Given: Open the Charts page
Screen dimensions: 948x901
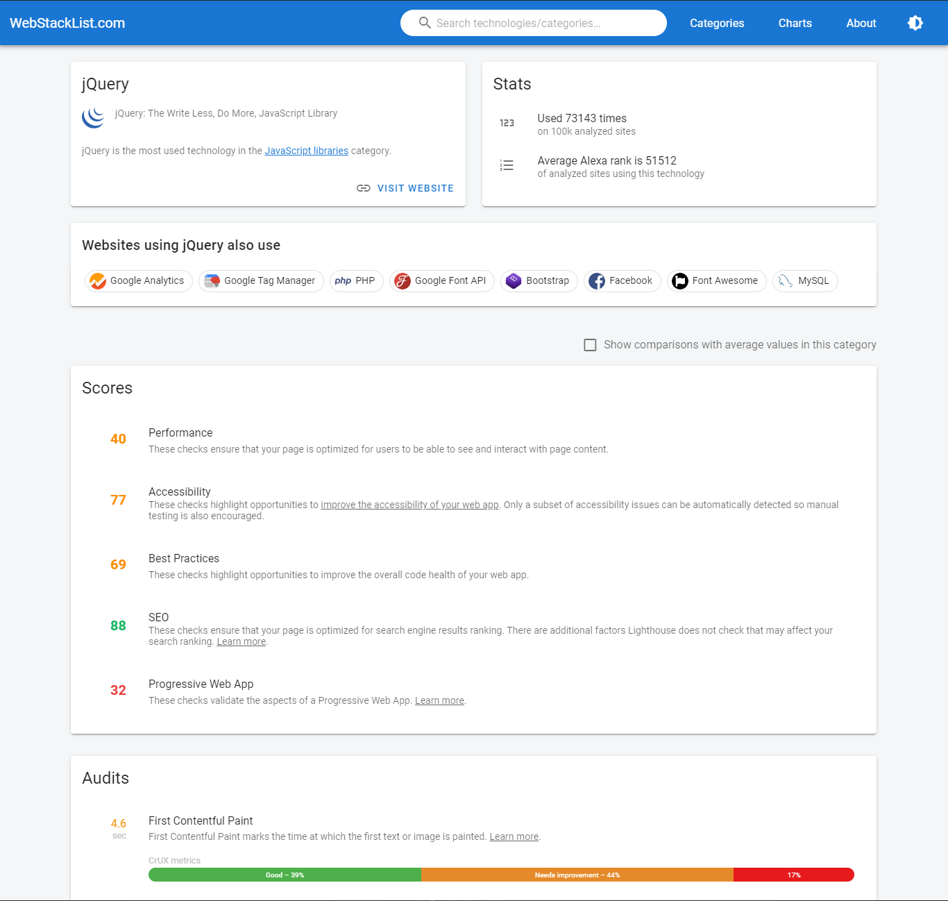Looking at the screenshot, I should (795, 23).
